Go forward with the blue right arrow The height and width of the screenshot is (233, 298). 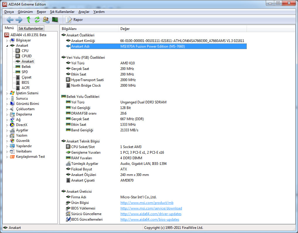[19, 20]
